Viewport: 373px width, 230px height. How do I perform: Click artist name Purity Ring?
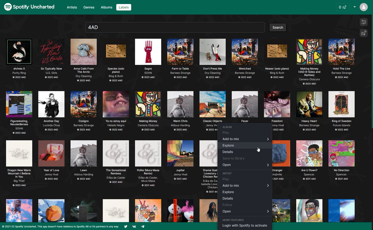click(x=19, y=73)
